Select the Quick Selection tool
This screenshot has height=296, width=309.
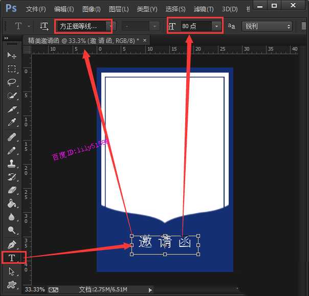(x=12, y=96)
